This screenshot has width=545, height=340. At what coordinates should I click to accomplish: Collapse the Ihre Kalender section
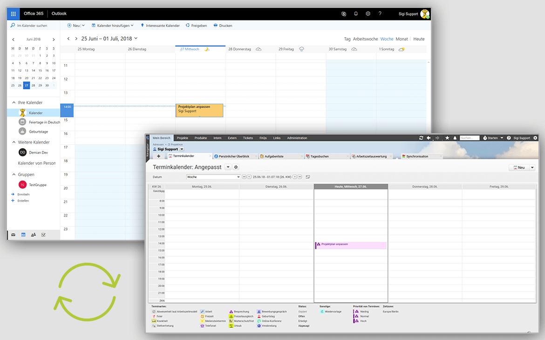14,102
